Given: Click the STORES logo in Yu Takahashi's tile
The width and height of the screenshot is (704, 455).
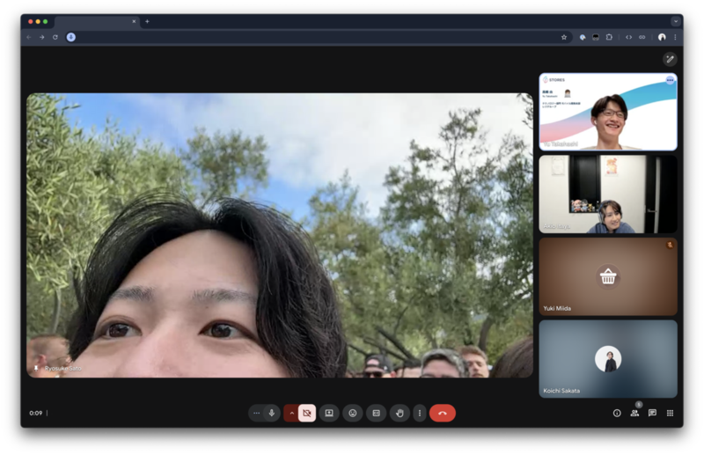Looking at the screenshot, I should pyautogui.click(x=554, y=80).
